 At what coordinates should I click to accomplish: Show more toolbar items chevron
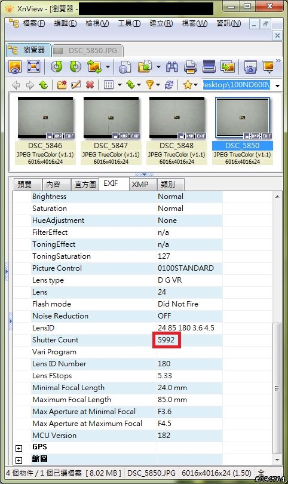tap(278, 60)
